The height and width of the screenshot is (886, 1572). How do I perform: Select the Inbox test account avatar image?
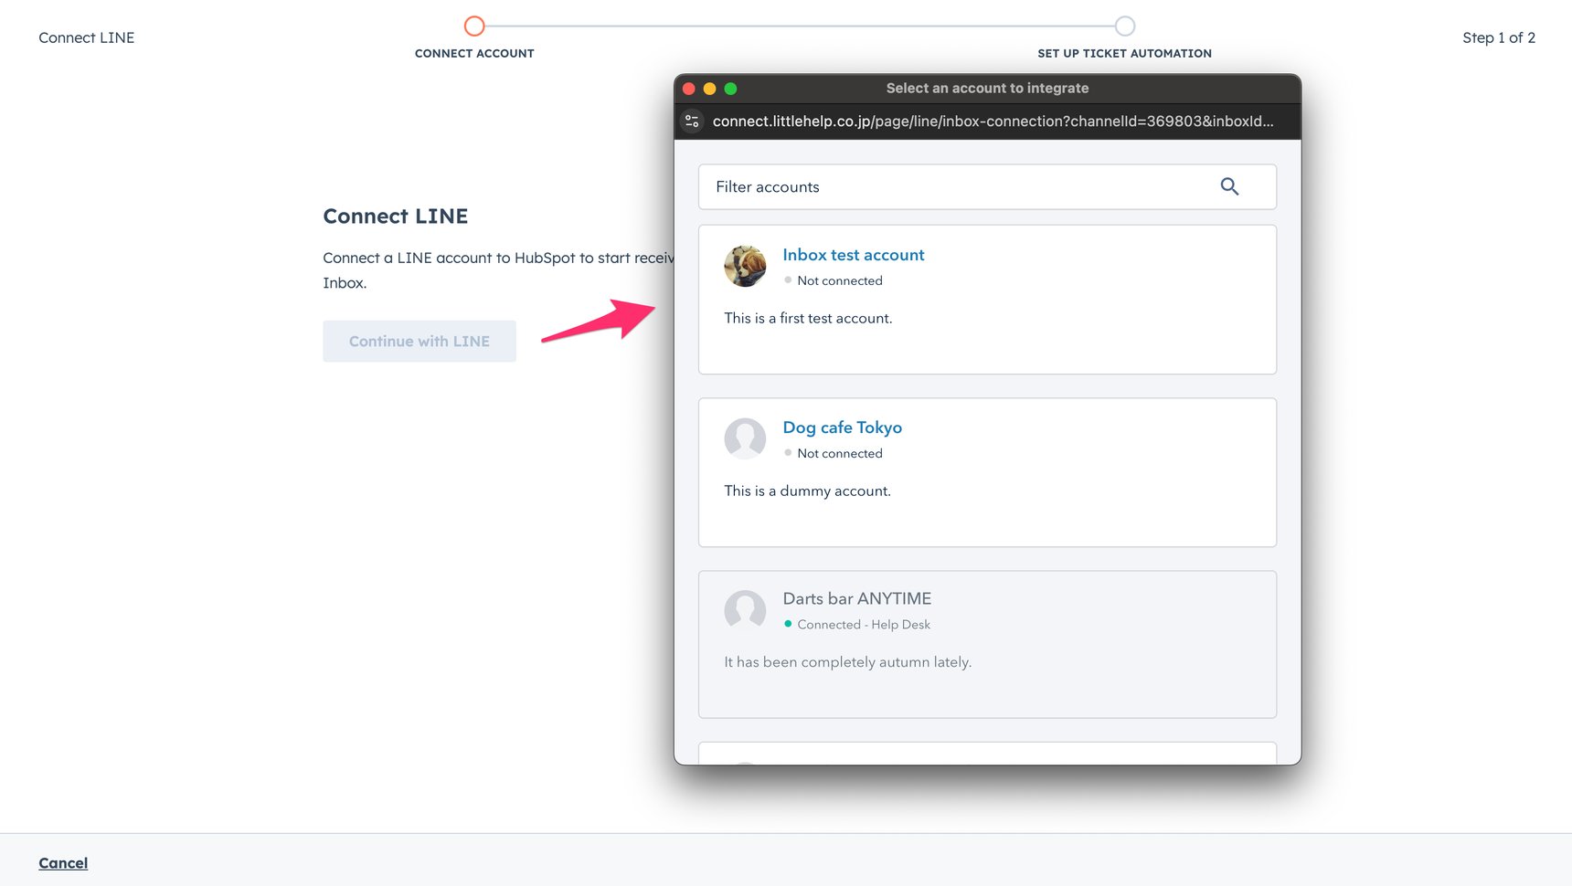pos(745,266)
